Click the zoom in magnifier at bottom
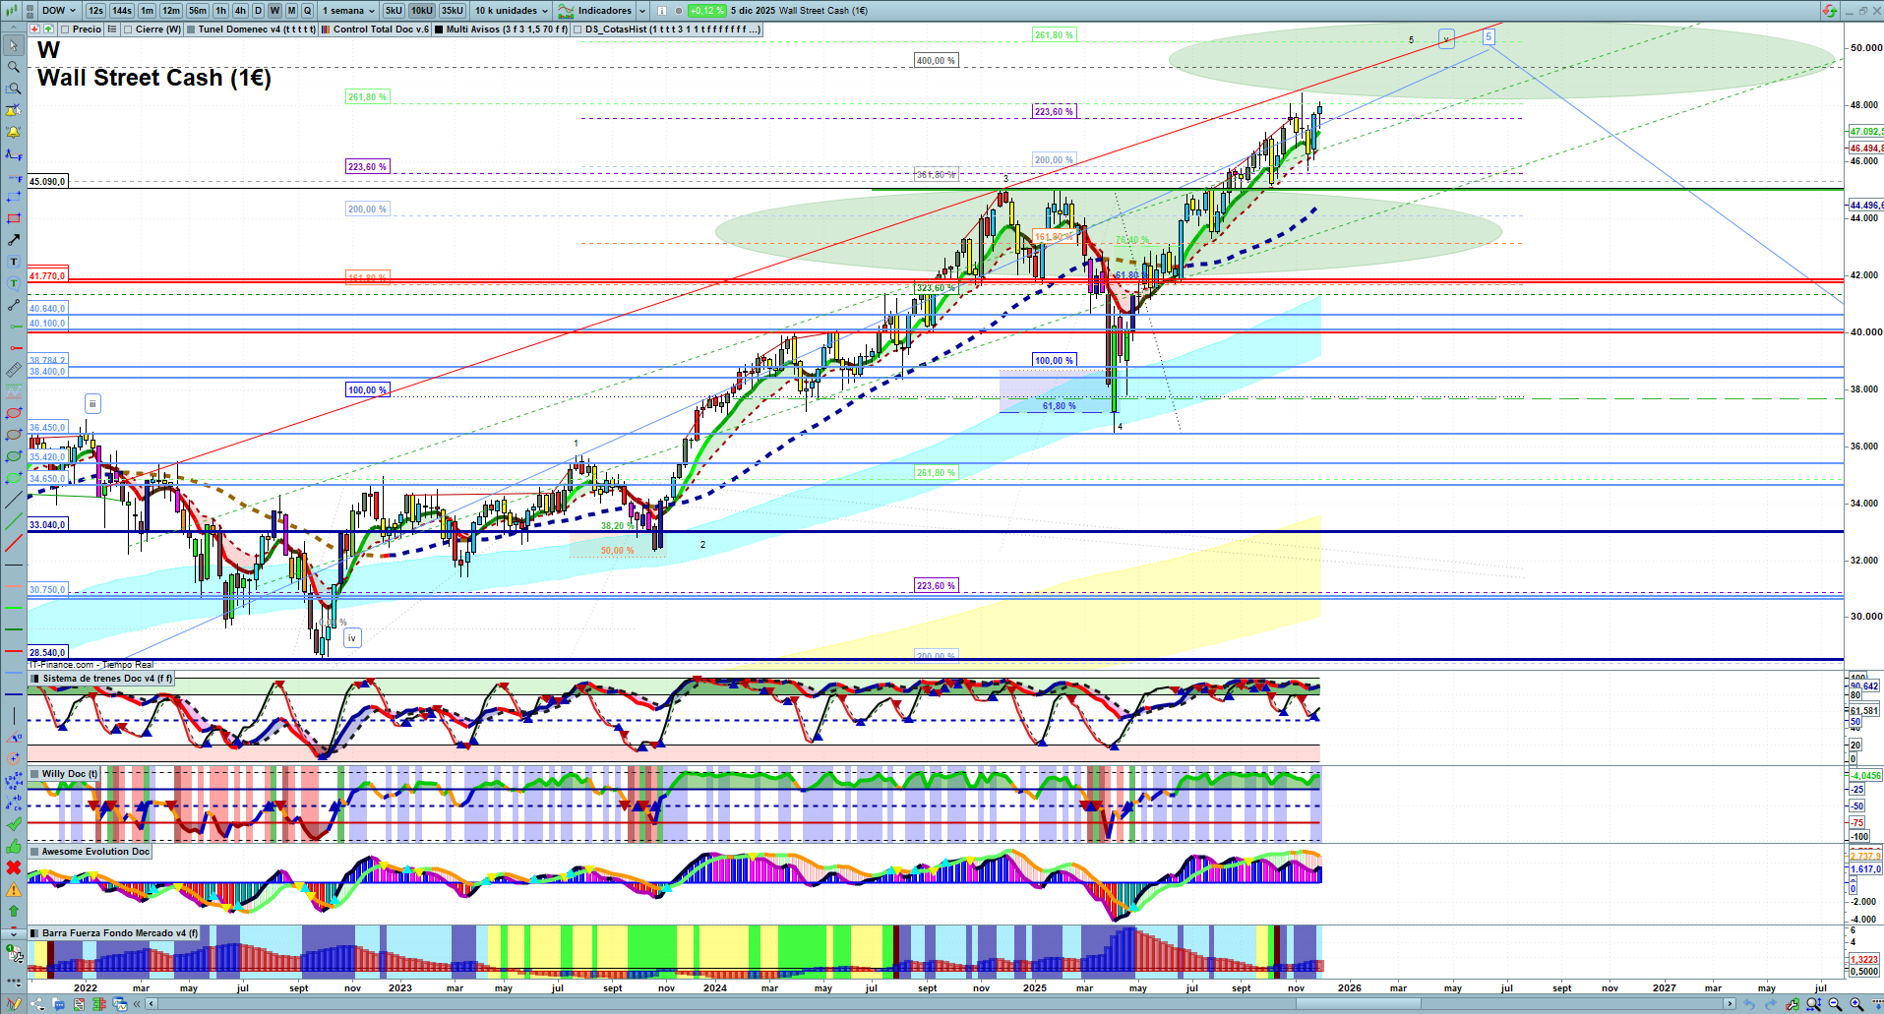 (x=1856, y=1004)
